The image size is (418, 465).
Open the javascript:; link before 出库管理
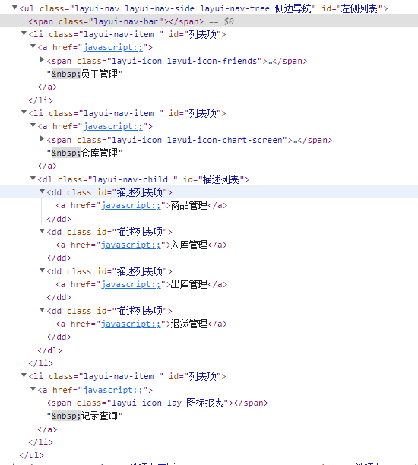point(131,284)
